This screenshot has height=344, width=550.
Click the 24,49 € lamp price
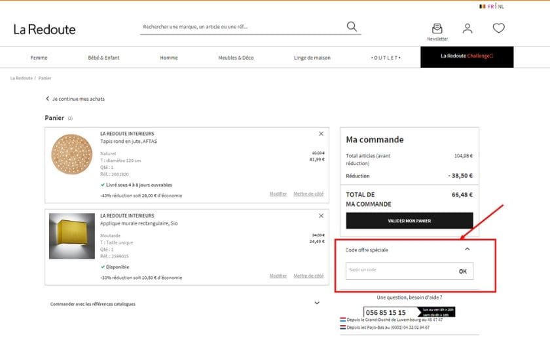pos(317,242)
